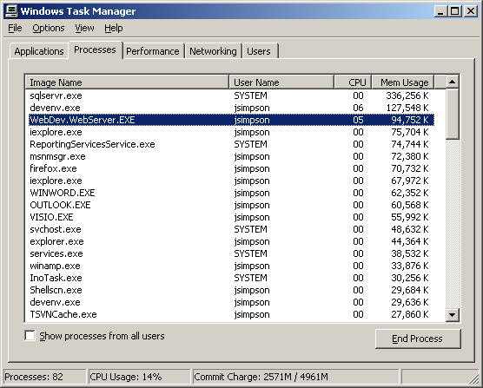The image size is (483, 388).
Task: Switch to the Applications tab
Action: pyautogui.click(x=39, y=51)
